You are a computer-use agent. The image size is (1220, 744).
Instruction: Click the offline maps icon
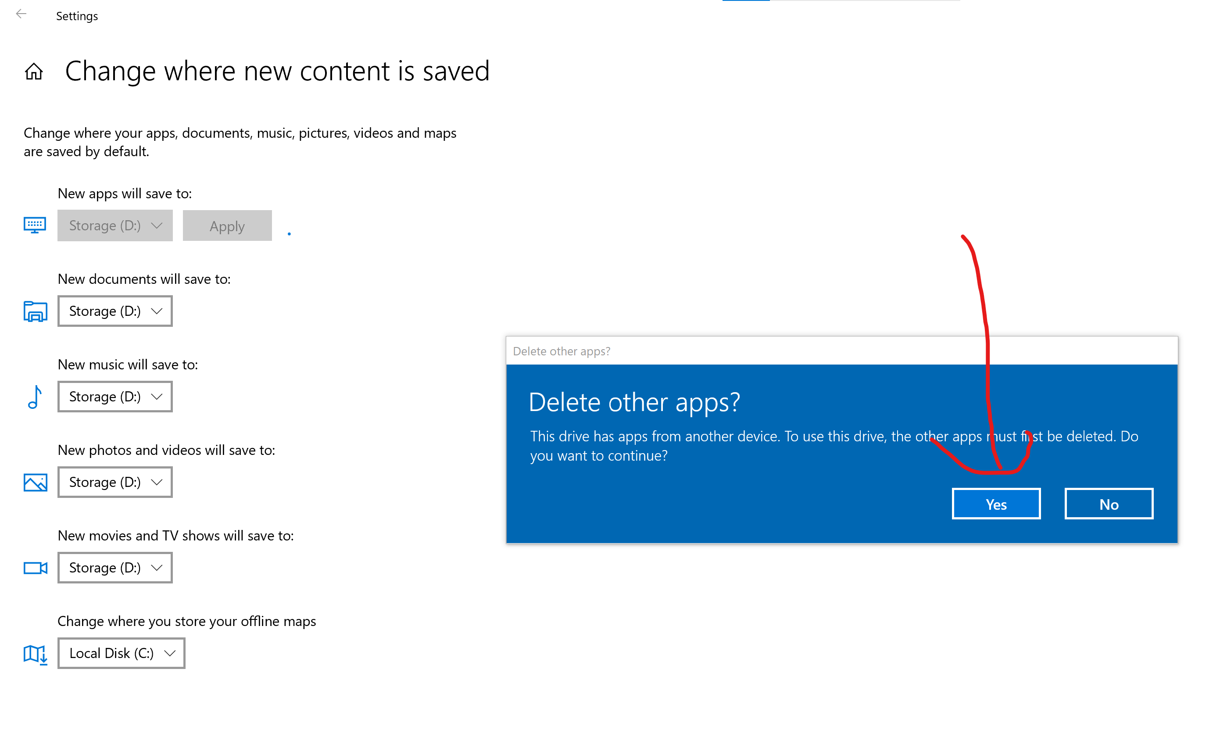tap(35, 655)
